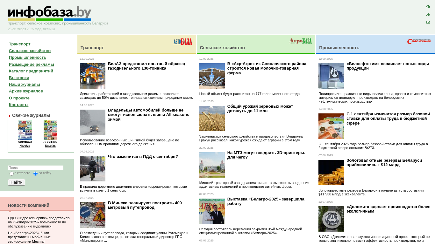Open АгроБаза №10/25 magazine cover
Viewport: 435px width, 244px height.
click(x=50, y=130)
